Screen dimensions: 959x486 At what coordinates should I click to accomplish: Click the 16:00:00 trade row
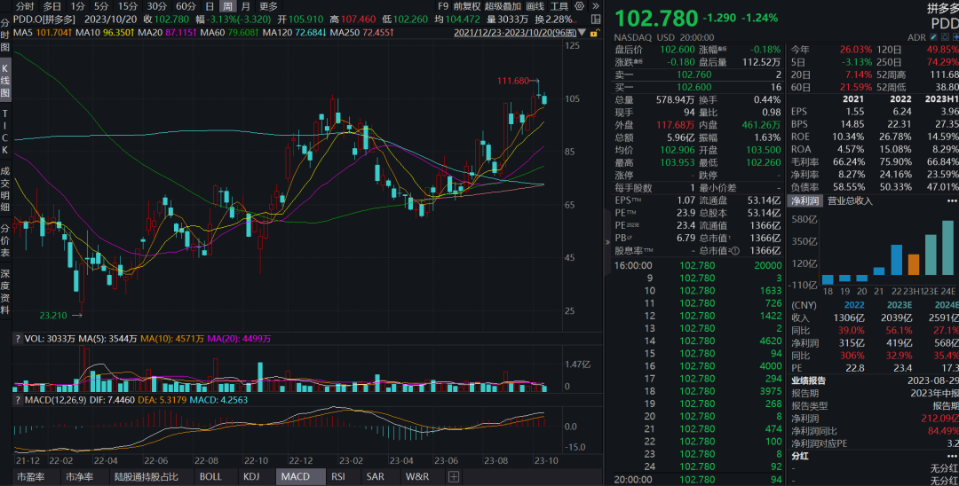[699, 265]
